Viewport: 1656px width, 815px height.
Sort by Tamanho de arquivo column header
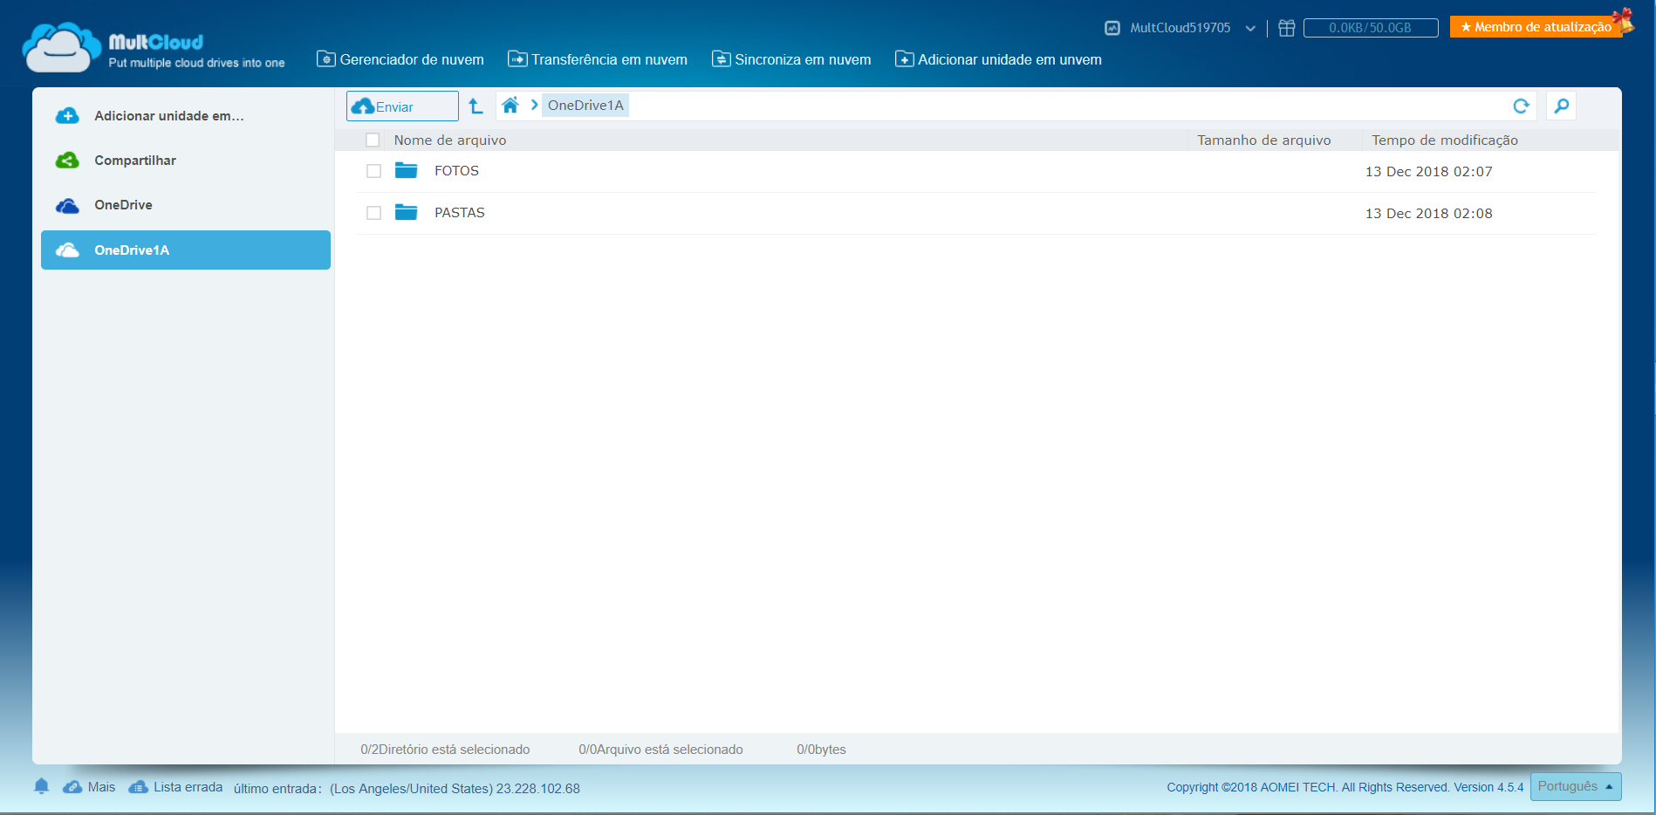(1264, 140)
